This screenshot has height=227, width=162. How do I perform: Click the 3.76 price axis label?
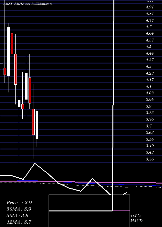coord(150,119)
